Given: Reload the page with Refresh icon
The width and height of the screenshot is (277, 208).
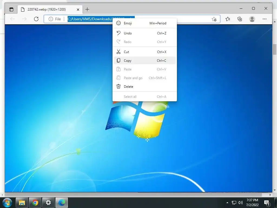Looking at the screenshot, I should (36, 19).
